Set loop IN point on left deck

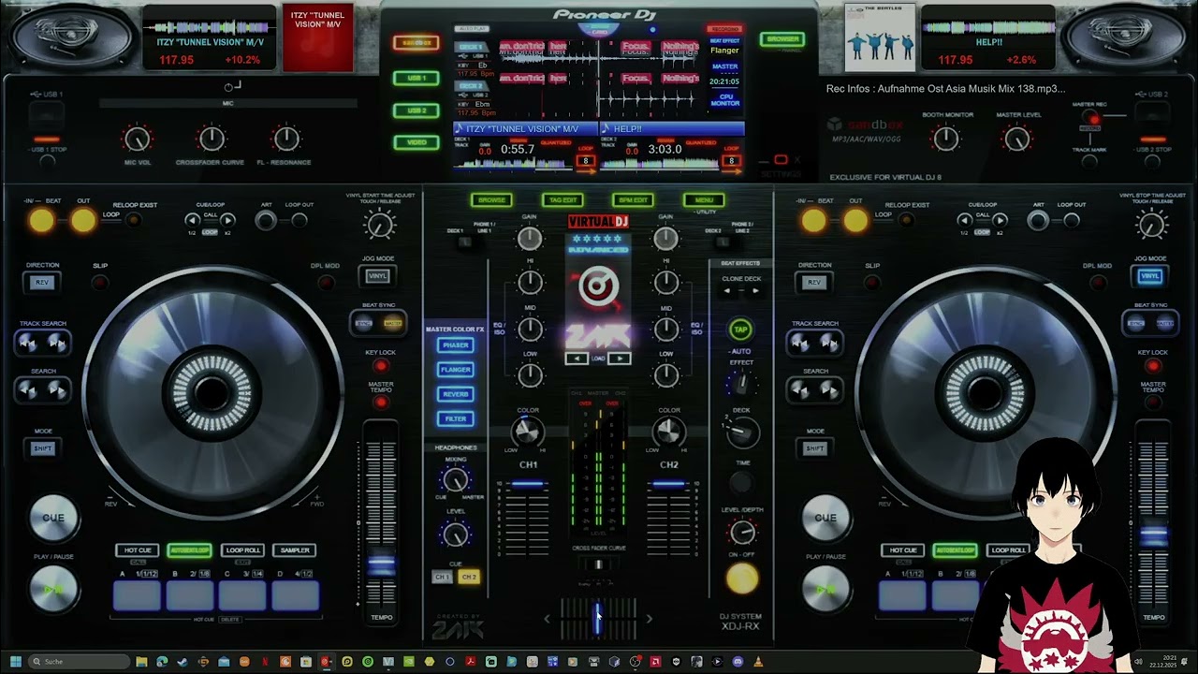[x=41, y=221]
